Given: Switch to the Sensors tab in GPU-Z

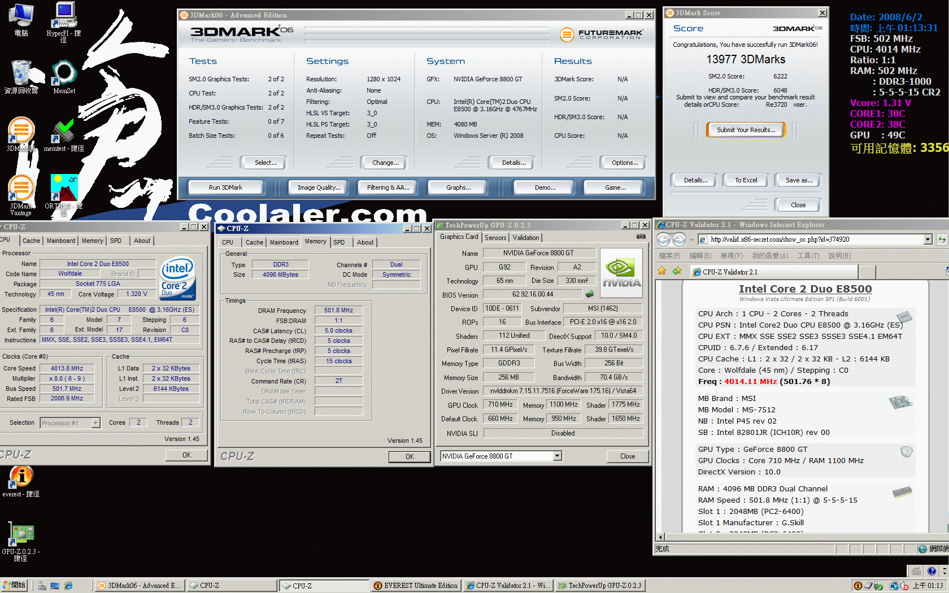Looking at the screenshot, I should click(x=495, y=238).
